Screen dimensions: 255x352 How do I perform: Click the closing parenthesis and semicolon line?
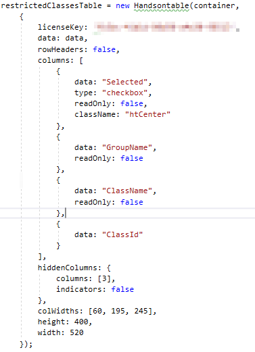coord(26,344)
